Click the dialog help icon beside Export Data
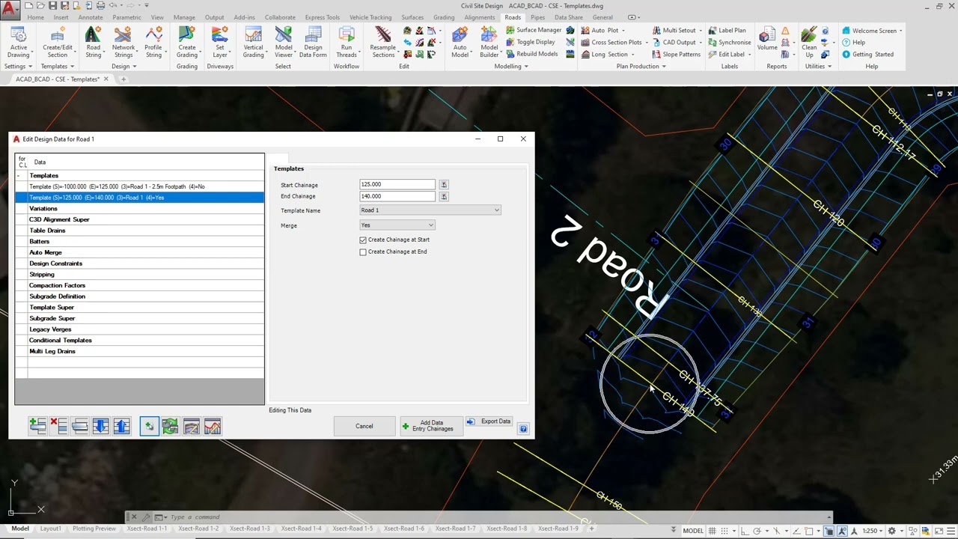The height and width of the screenshot is (539, 958). 523,429
